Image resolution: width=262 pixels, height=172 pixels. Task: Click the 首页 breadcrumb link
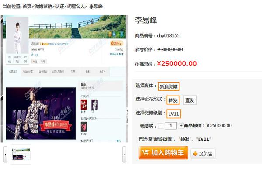[x=27, y=7]
